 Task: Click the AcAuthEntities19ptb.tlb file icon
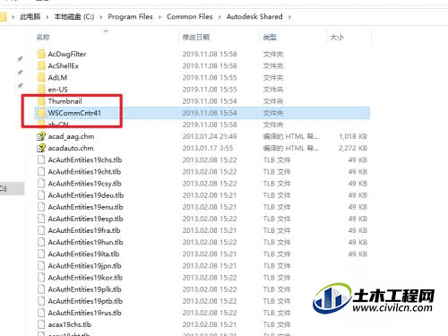pos(41,301)
